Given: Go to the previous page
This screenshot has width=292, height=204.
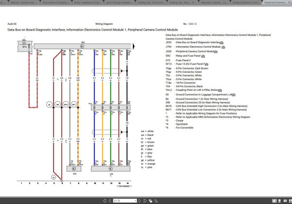Looking at the screenshot, I should [109, 201].
